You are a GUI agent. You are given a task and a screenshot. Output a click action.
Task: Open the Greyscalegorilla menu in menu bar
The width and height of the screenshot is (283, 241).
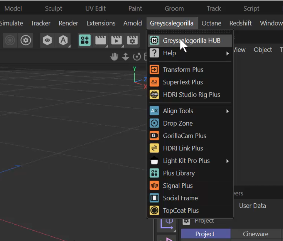pyautogui.click(x=172, y=23)
